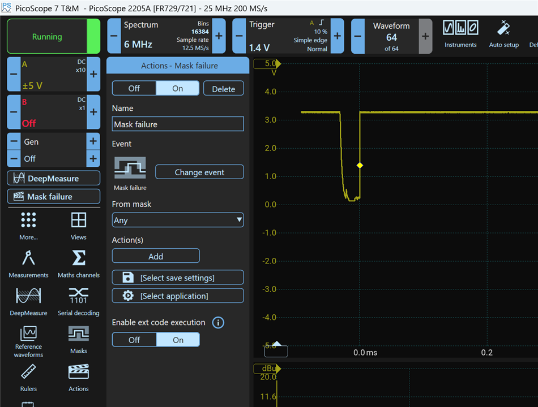Switch action Mask failure Off

click(134, 88)
